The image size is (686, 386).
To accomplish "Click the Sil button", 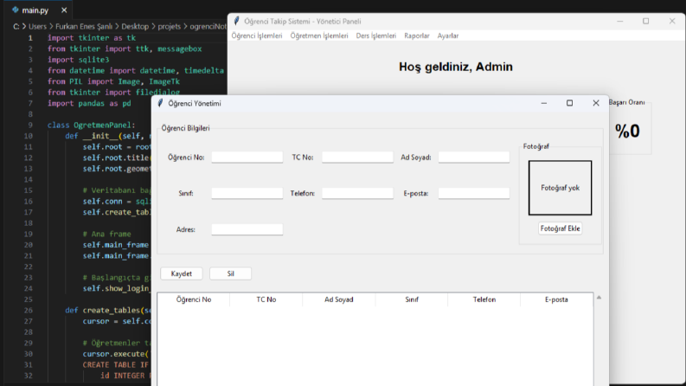I will tap(230, 273).
